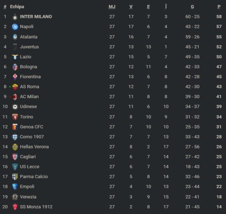This screenshot has height=214, width=226.
Task: Click the Napoli club logo
Action: [15, 27]
